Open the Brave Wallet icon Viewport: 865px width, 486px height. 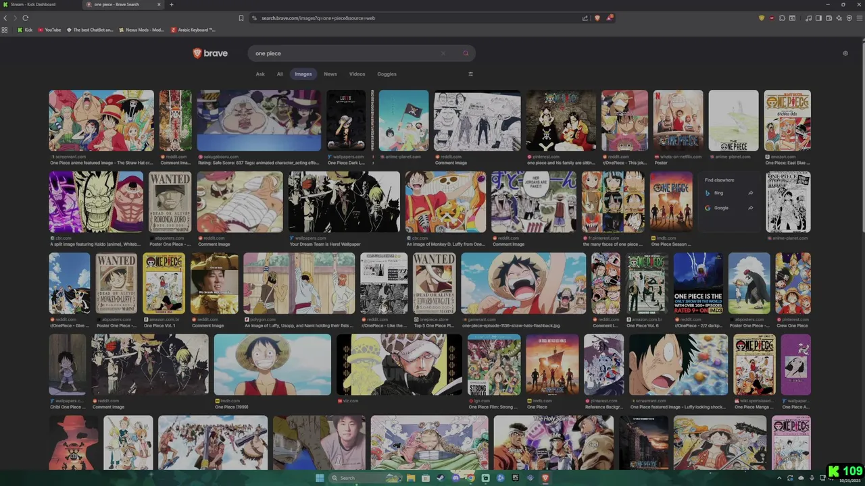click(x=829, y=18)
